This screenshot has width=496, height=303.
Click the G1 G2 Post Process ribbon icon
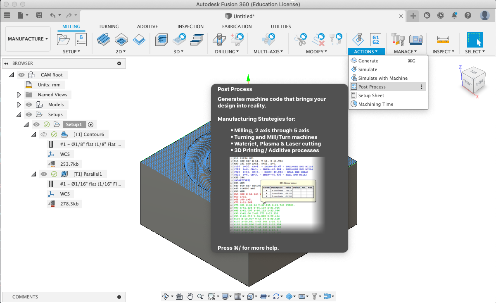coord(375,40)
